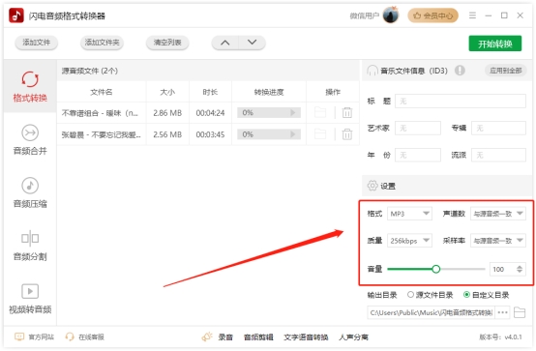
Task: Click the user avatar picture
Action: pos(391,15)
